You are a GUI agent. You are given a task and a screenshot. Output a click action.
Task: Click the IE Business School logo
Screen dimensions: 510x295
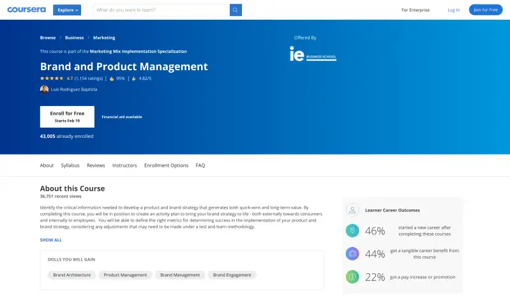(313, 54)
